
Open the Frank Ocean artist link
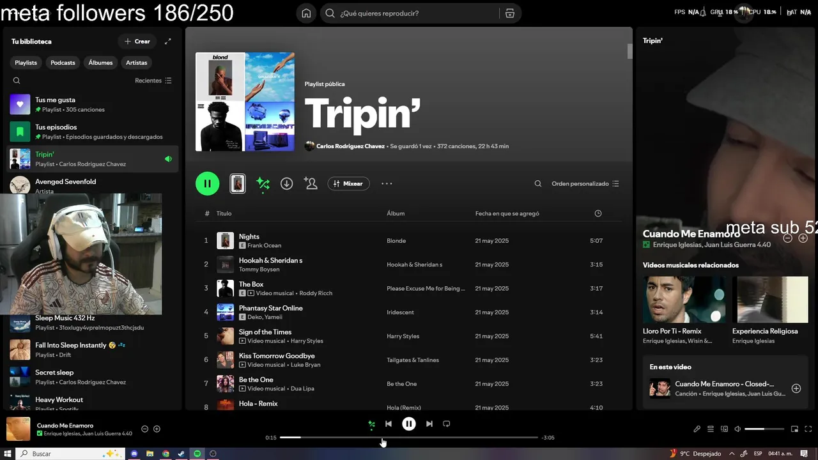[265, 245]
